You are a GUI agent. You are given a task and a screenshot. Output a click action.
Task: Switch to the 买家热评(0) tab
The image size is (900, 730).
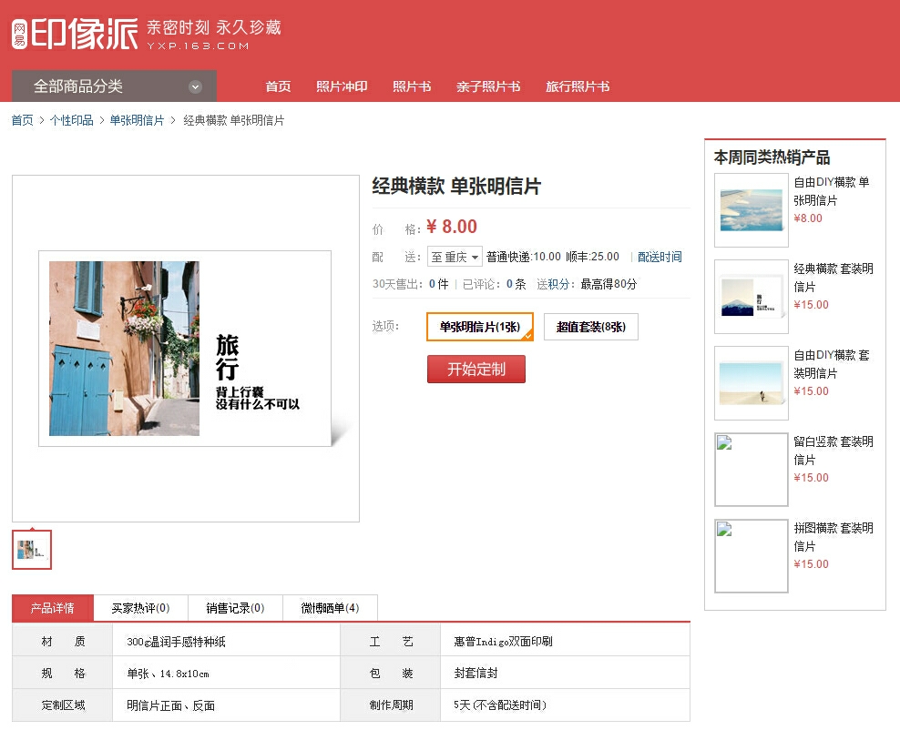click(x=141, y=607)
